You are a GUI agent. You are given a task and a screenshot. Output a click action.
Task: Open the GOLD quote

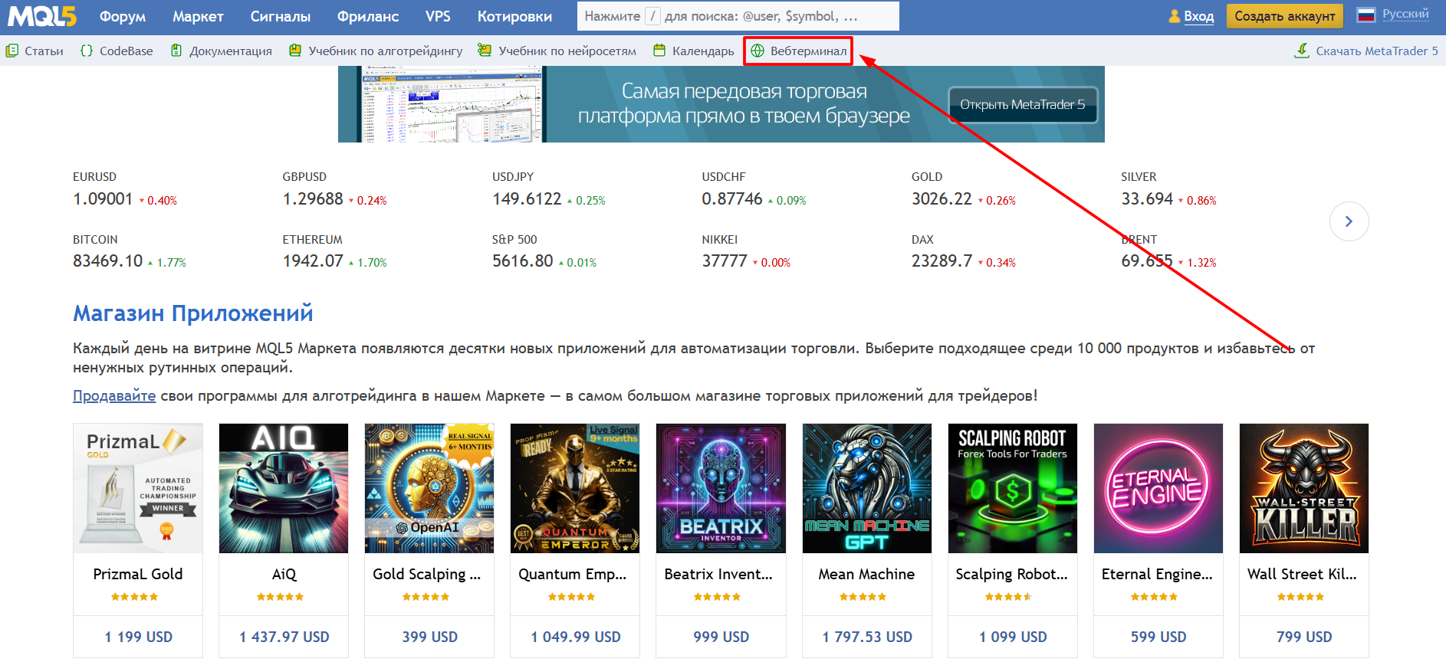click(x=964, y=189)
